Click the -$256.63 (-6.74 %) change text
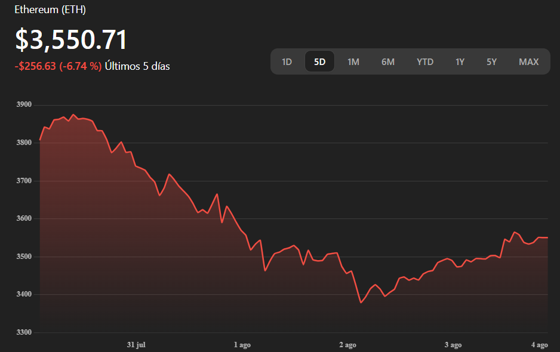Screen dimensions: 560x352 pyautogui.click(x=59, y=66)
